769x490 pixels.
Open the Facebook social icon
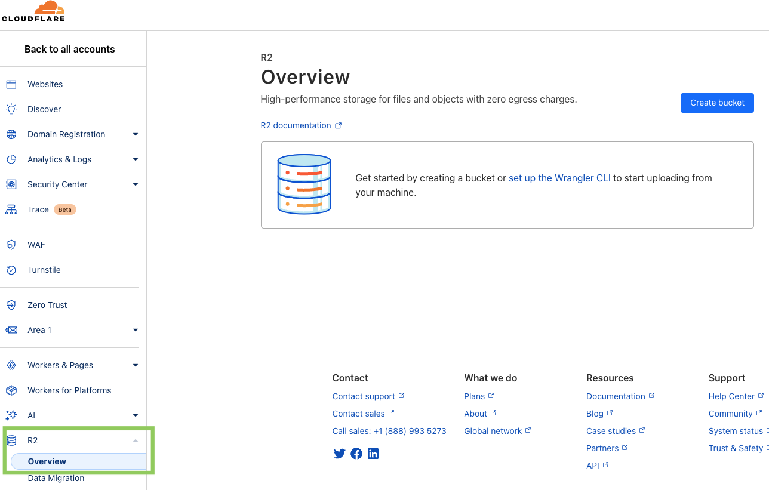(x=356, y=454)
